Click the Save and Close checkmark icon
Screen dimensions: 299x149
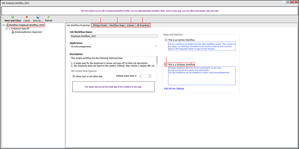[x=13, y=17]
